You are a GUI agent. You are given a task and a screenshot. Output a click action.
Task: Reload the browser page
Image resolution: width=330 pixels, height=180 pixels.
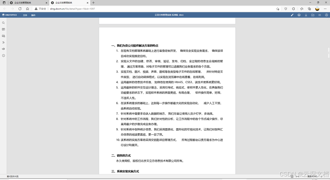(x=20, y=9)
